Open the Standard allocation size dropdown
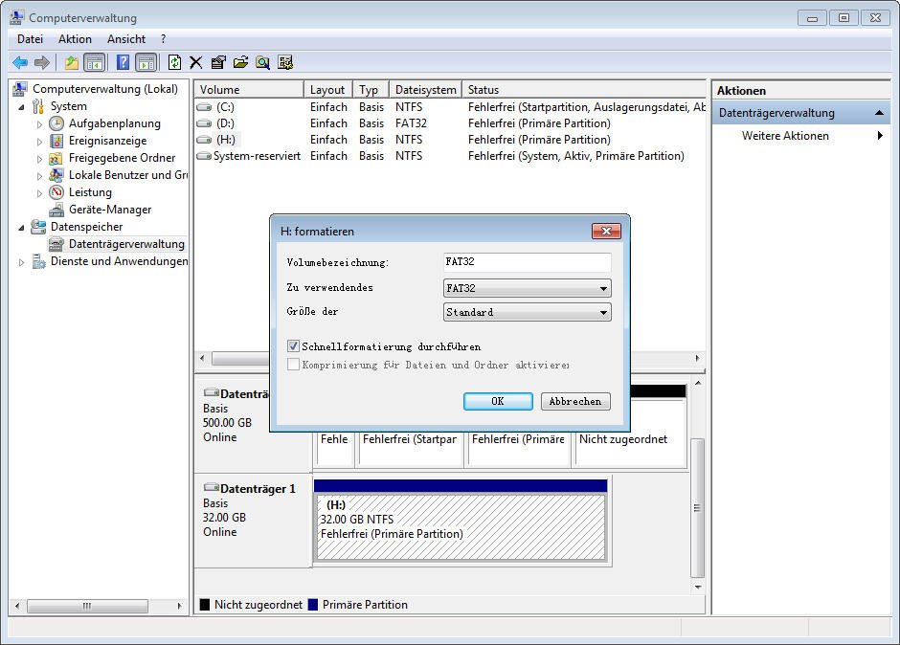This screenshot has width=900, height=645. click(527, 312)
